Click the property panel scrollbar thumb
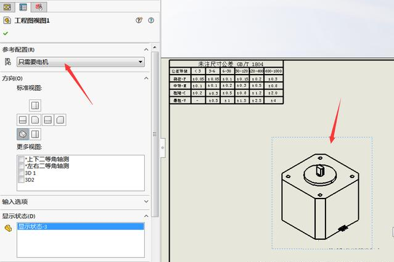The width and height of the screenshot is (394, 262). pos(155,134)
